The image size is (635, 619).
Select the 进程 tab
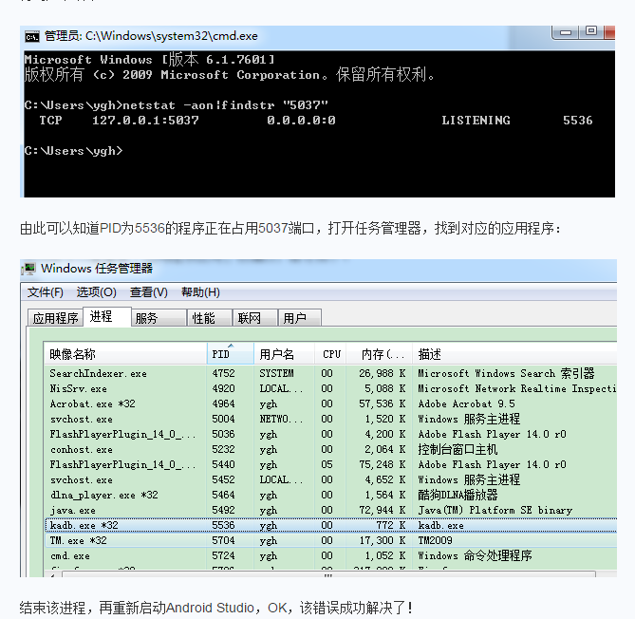(107, 316)
